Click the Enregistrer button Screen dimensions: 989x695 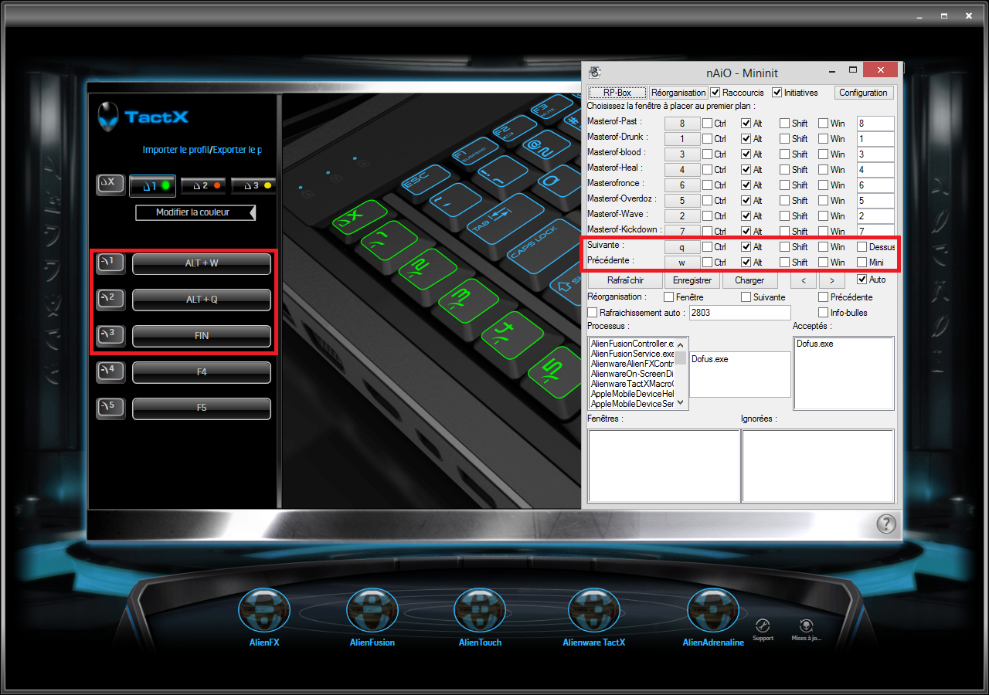point(692,280)
